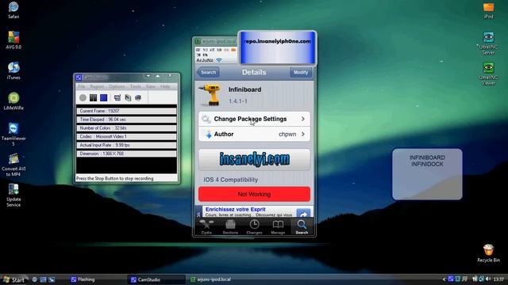Stop recording with the blue Stop button
The image size is (508, 285).
104,97
